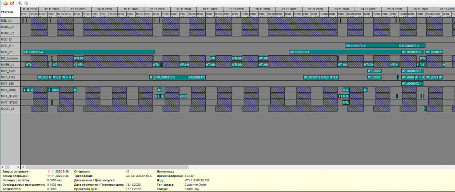Click the MTL0000072-1 bar in MMF_1020 row

click(412, 71)
